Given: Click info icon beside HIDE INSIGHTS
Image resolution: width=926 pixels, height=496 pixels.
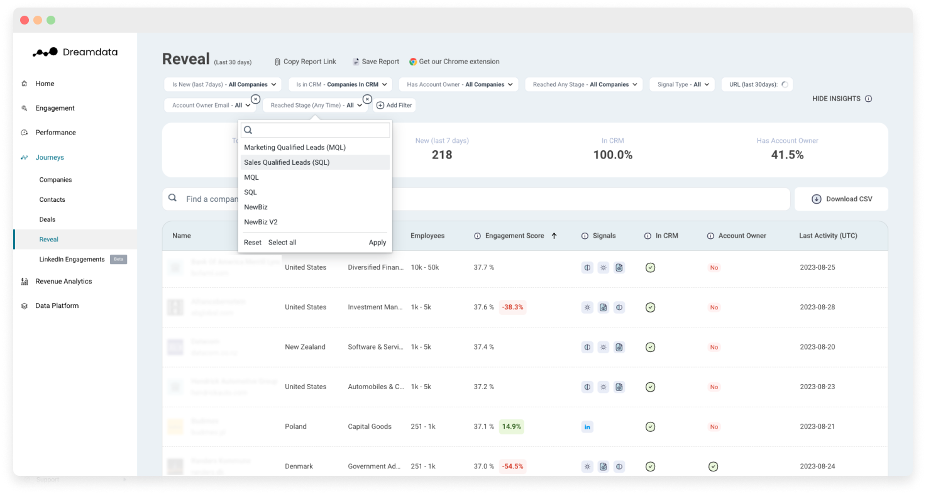Looking at the screenshot, I should coord(869,99).
